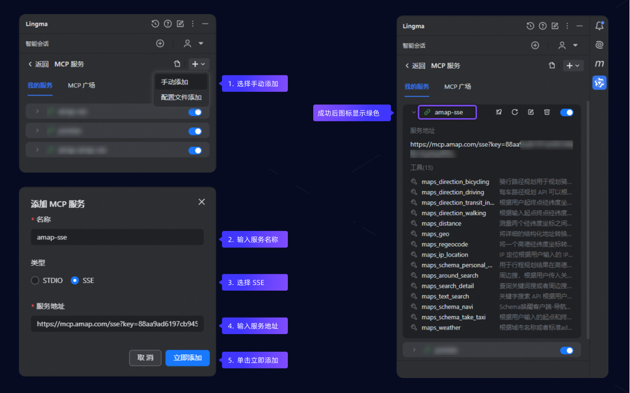Click plus-circle icon in the add-menu panel
The height and width of the screenshot is (393, 630).
point(160,43)
